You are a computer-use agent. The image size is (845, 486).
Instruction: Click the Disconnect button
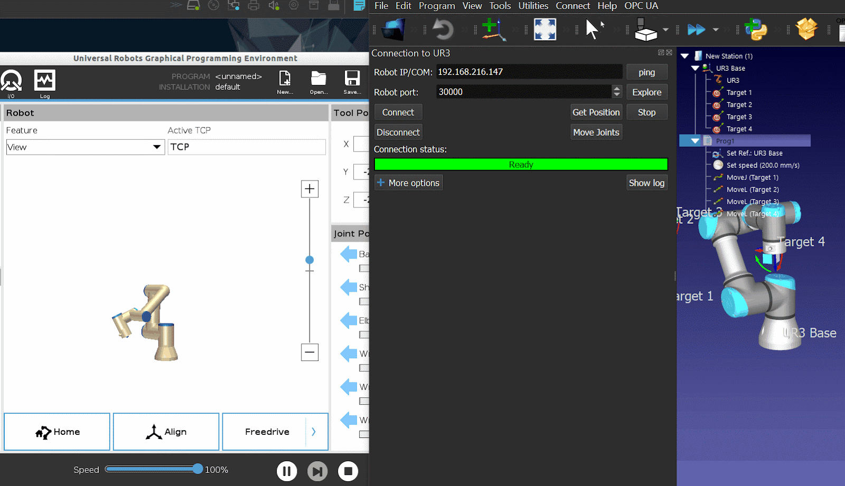click(398, 132)
